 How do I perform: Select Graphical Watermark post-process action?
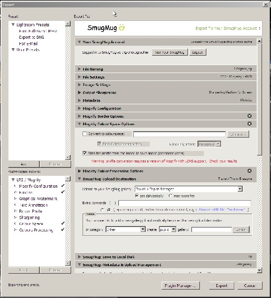click(38, 199)
